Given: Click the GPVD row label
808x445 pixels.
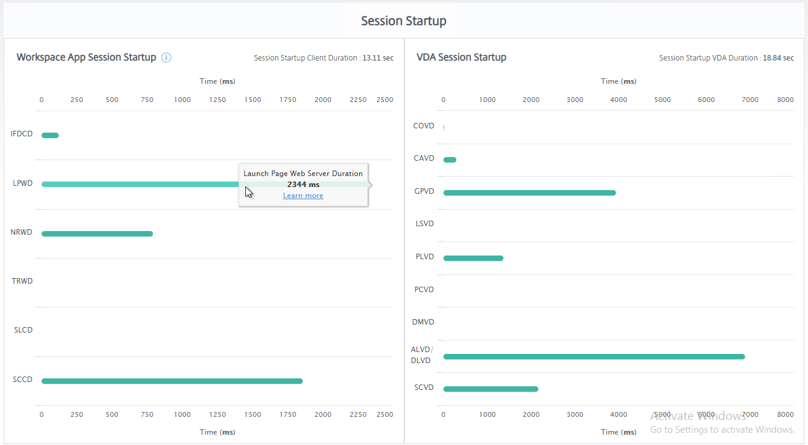Looking at the screenshot, I should 424,191.
